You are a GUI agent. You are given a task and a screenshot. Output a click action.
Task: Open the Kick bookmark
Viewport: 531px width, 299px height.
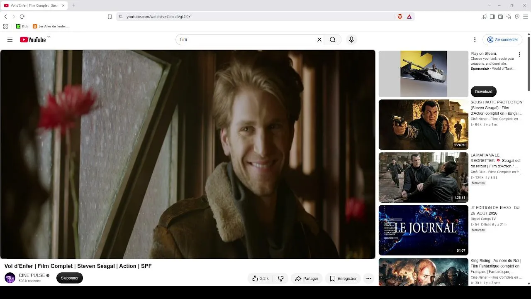click(22, 26)
